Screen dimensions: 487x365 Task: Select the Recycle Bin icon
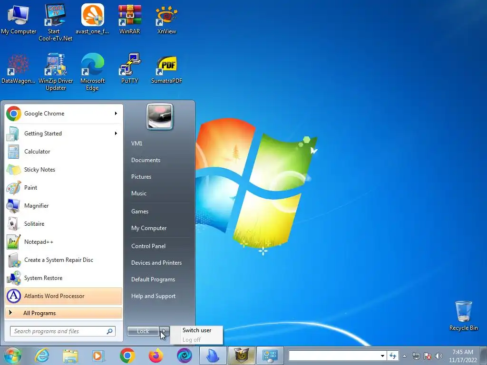coord(463,316)
